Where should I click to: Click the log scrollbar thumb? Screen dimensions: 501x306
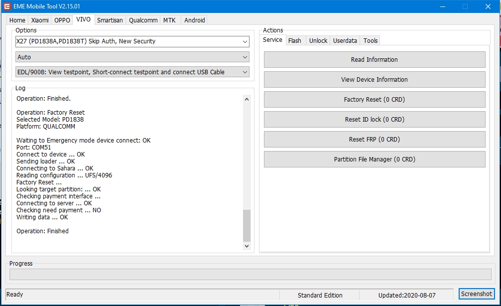[x=247, y=225]
